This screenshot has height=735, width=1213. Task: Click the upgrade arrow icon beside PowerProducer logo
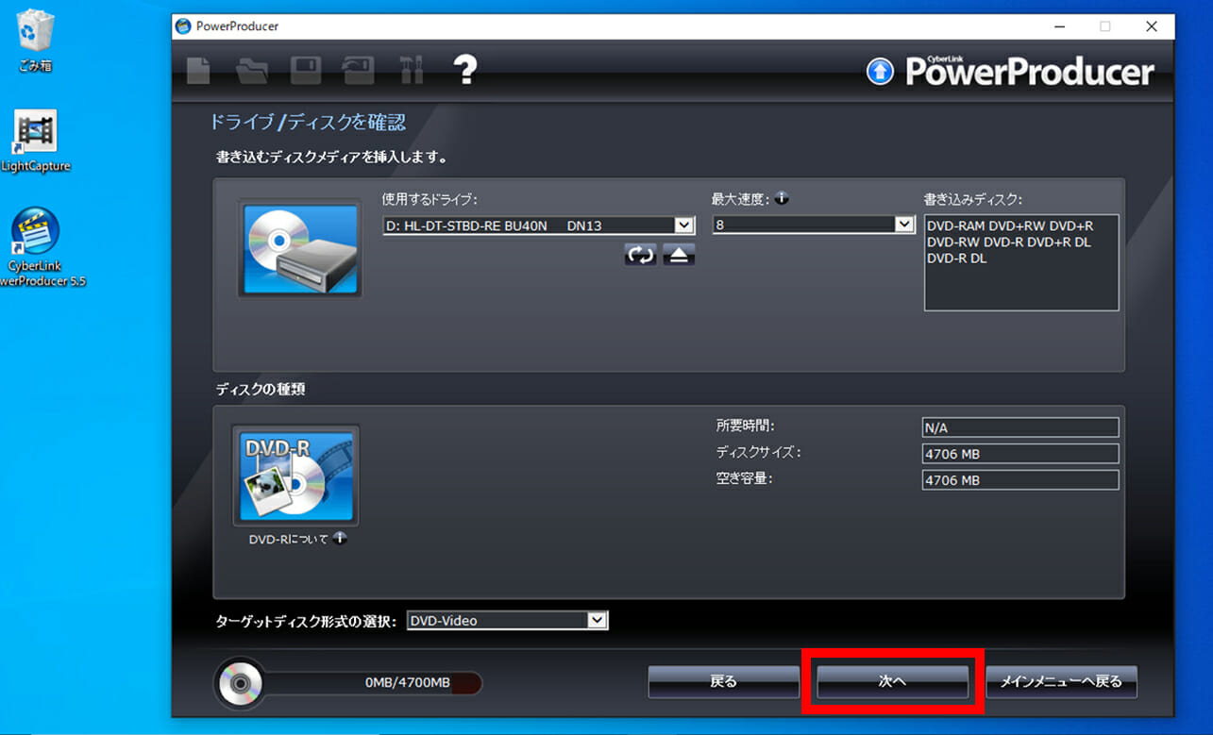point(880,72)
